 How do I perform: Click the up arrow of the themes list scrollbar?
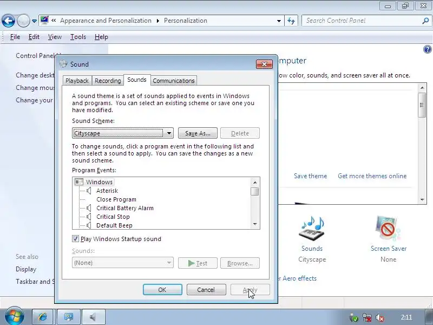(422, 88)
